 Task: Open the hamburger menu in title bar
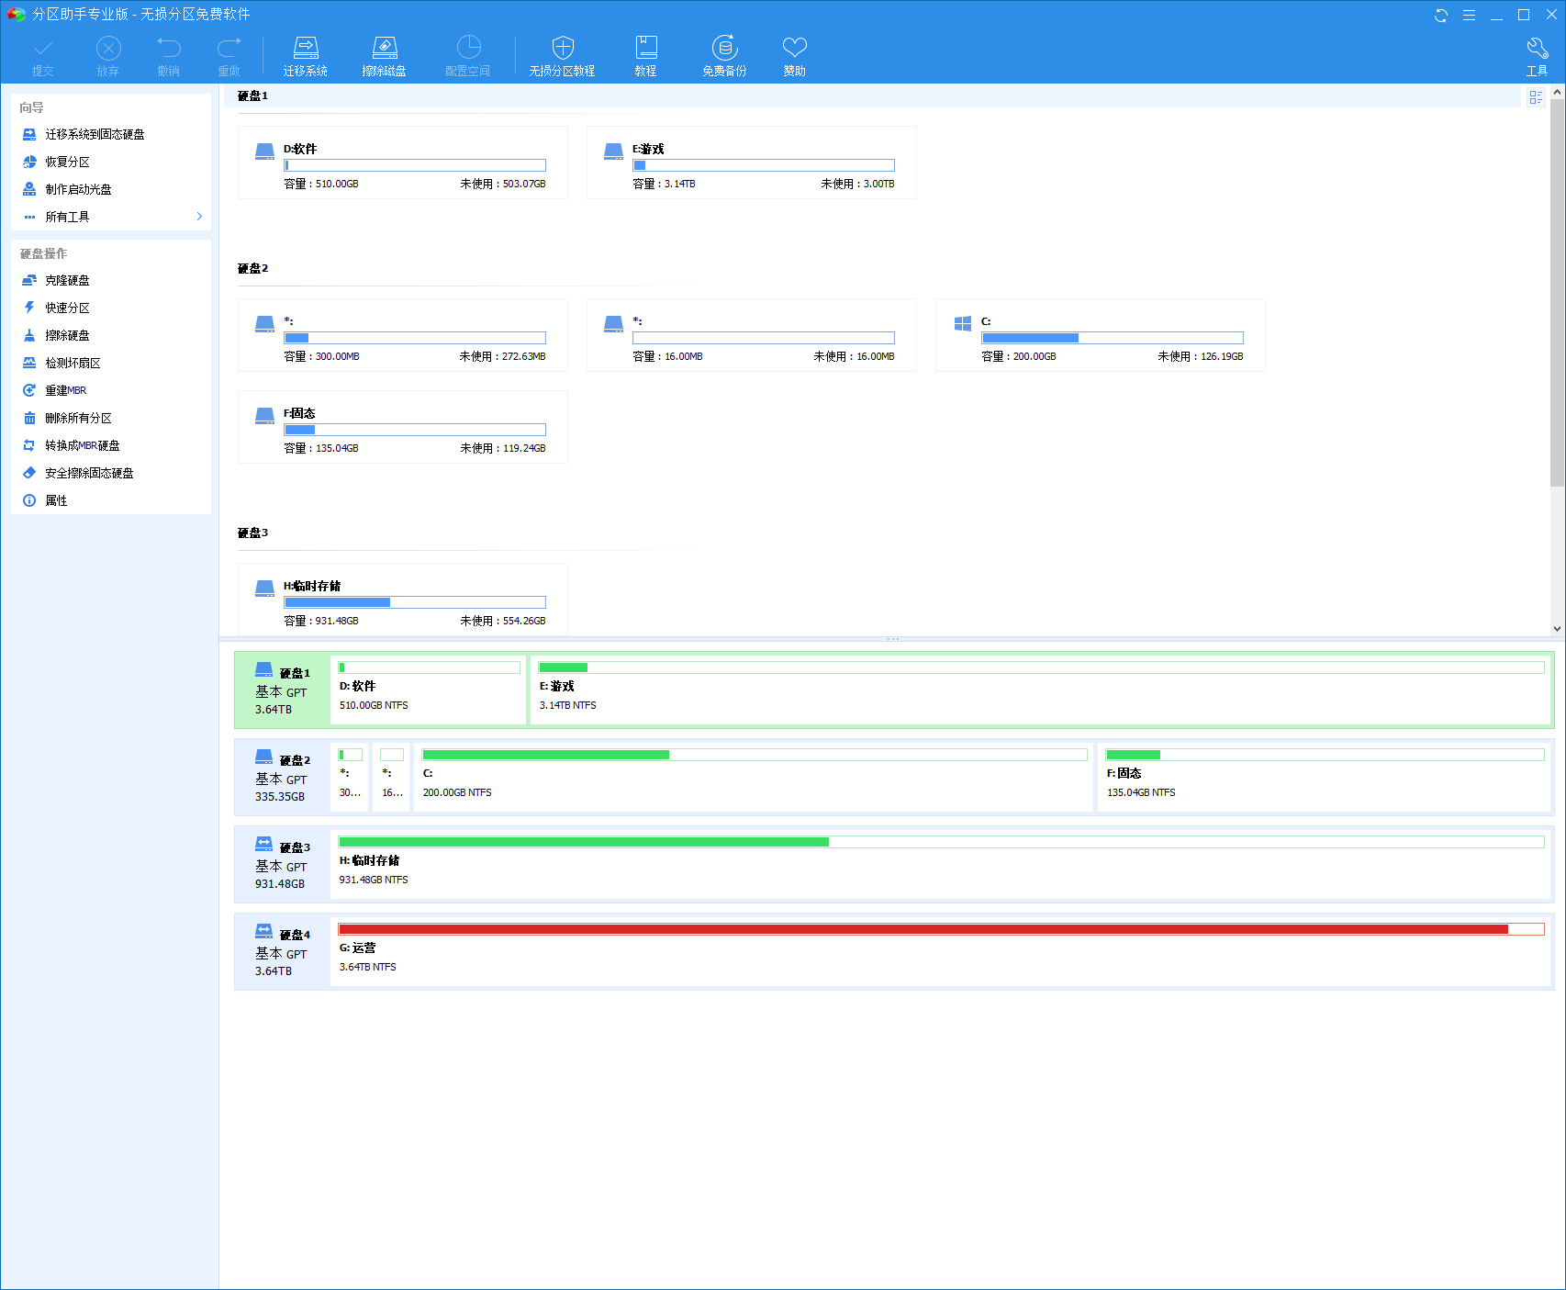point(1469,15)
